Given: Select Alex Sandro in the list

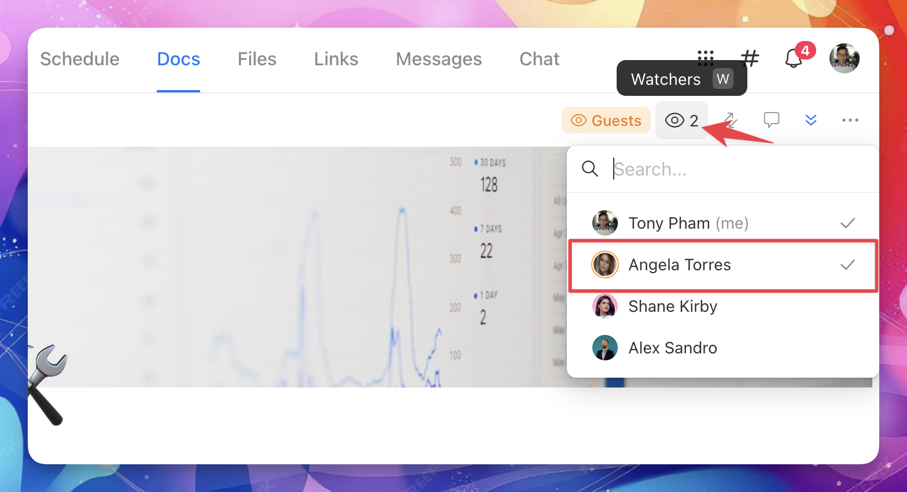Looking at the screenshot, I should tap(723, 348).
